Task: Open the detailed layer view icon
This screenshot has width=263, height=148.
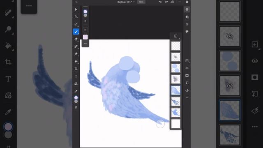Action: pyautogui.click(x=187, y=17)
